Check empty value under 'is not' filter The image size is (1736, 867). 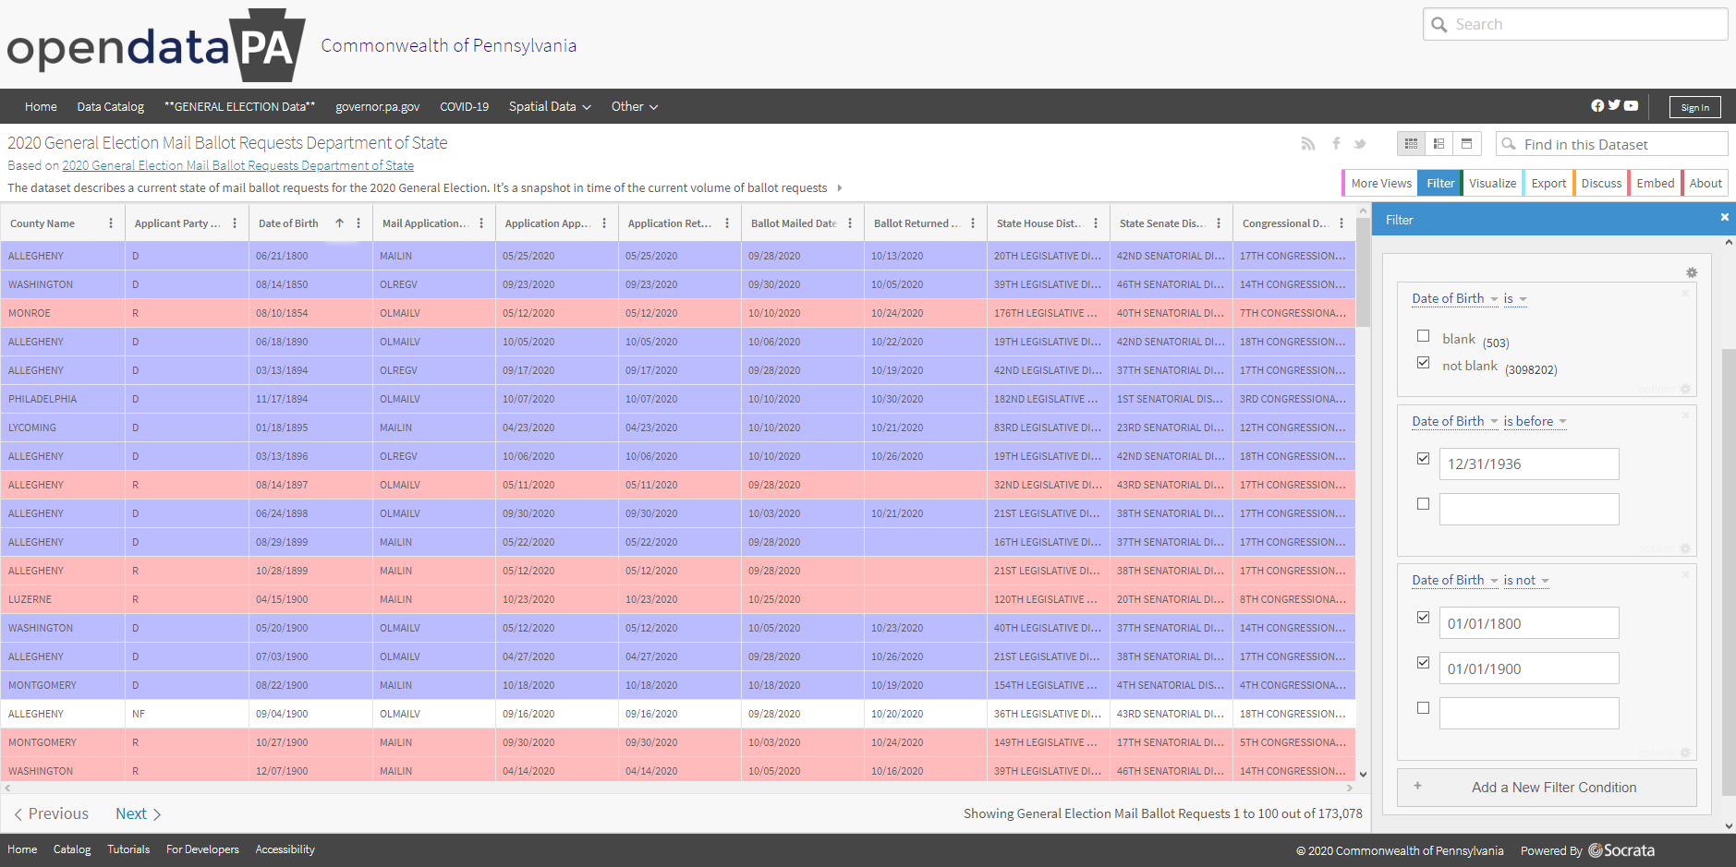(1423, 708)
